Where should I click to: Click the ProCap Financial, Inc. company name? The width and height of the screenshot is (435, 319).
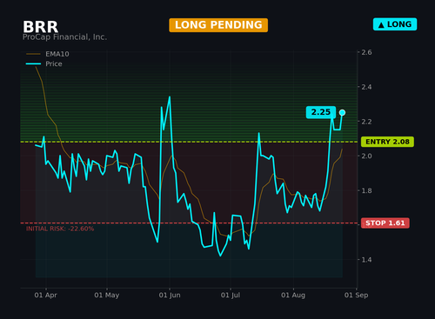coord(64,37)
